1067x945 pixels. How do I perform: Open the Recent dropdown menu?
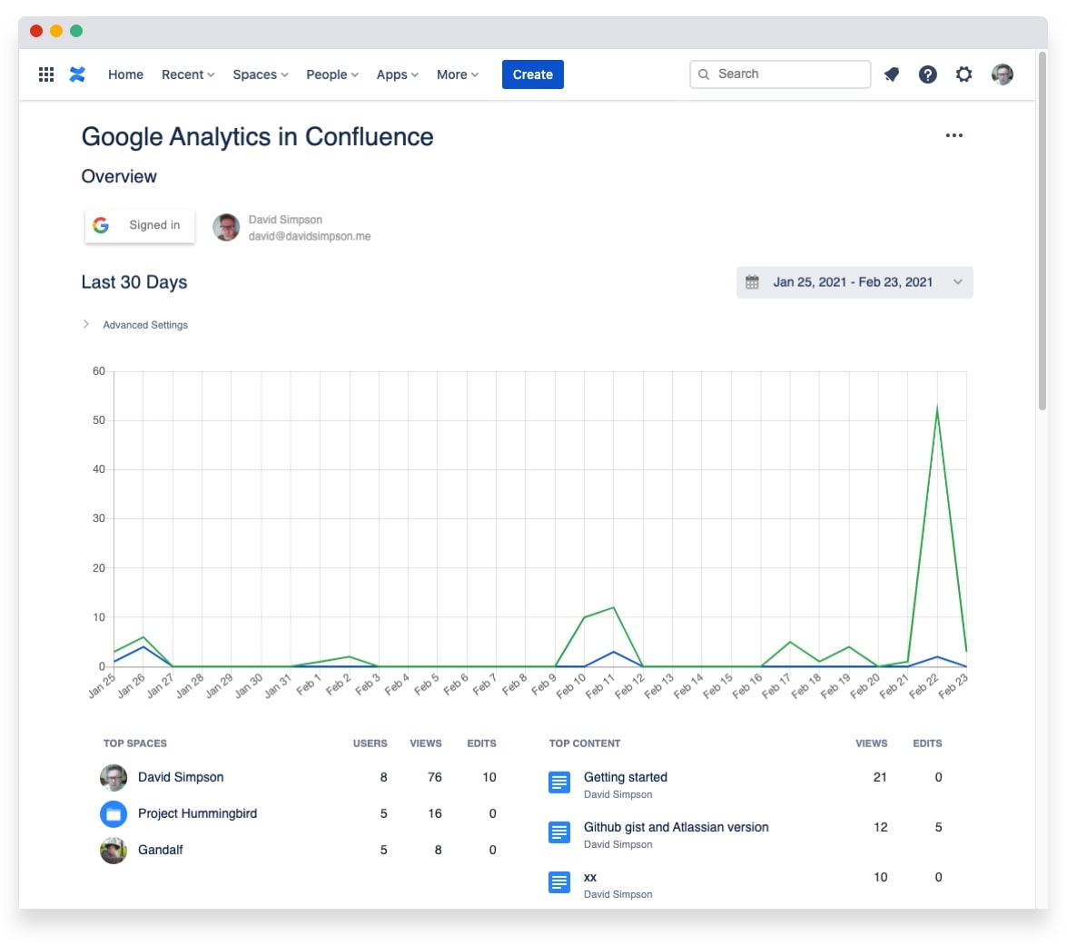click(x=188, y=74)
